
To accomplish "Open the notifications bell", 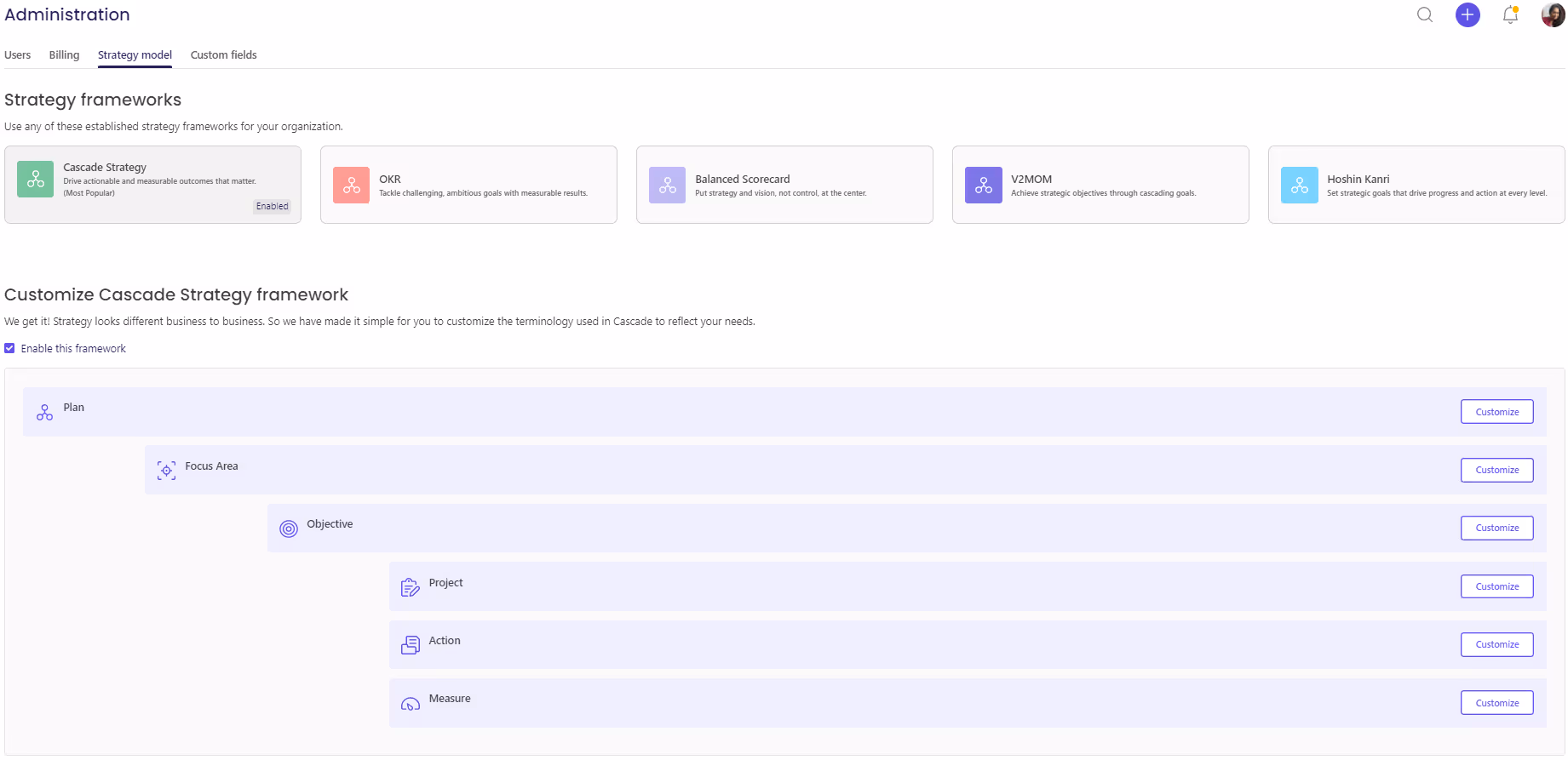I will click(x=1511, y=14).
